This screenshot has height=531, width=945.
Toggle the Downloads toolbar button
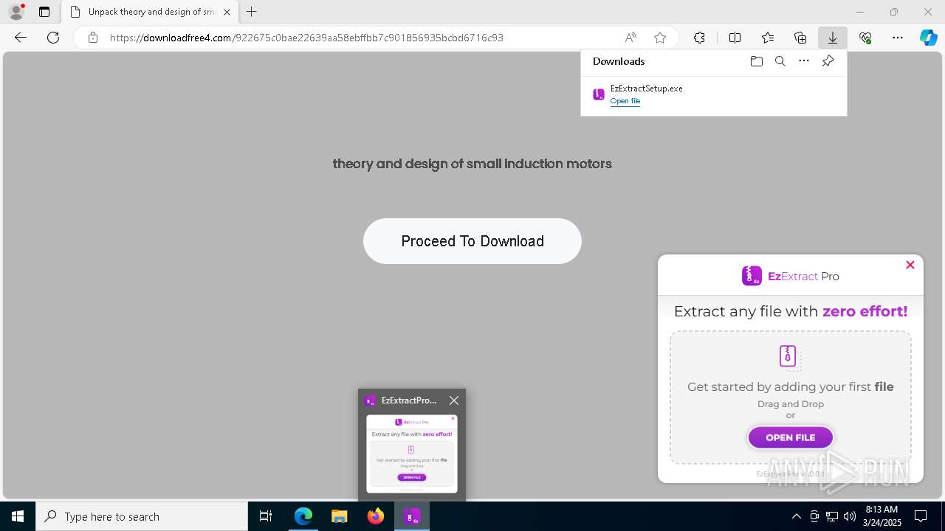click(x=833, y=38)
